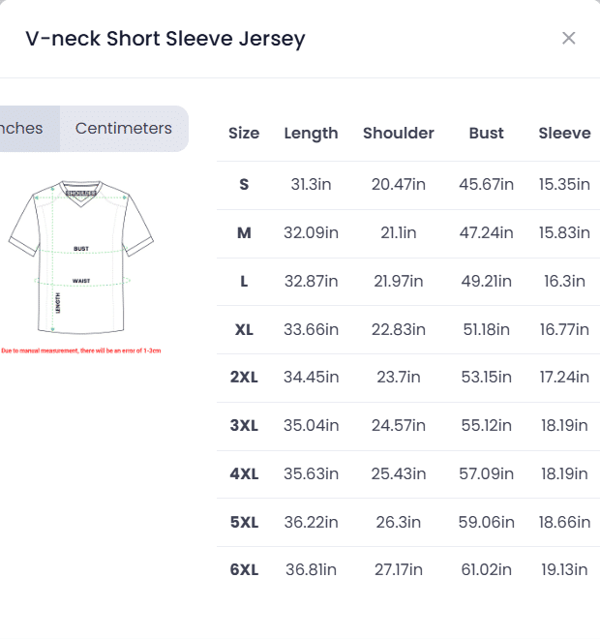Screen dimensions: 600x639
Task: Click the V-neck Short Sleeve Jersey title
Action: pos(165,40)
